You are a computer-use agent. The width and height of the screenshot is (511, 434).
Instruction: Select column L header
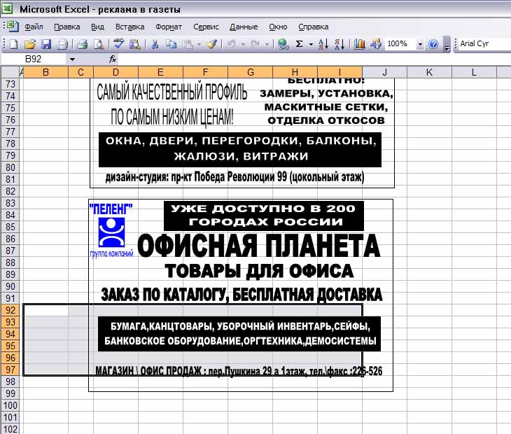pyautogui.click(x=474, y=72)
